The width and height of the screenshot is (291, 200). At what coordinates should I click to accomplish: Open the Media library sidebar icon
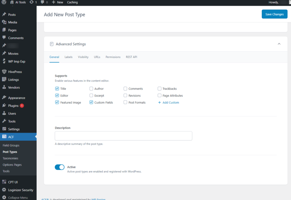4,22
